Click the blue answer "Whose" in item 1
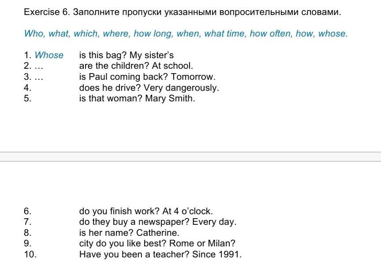381x268 pixels. point(49,55)
